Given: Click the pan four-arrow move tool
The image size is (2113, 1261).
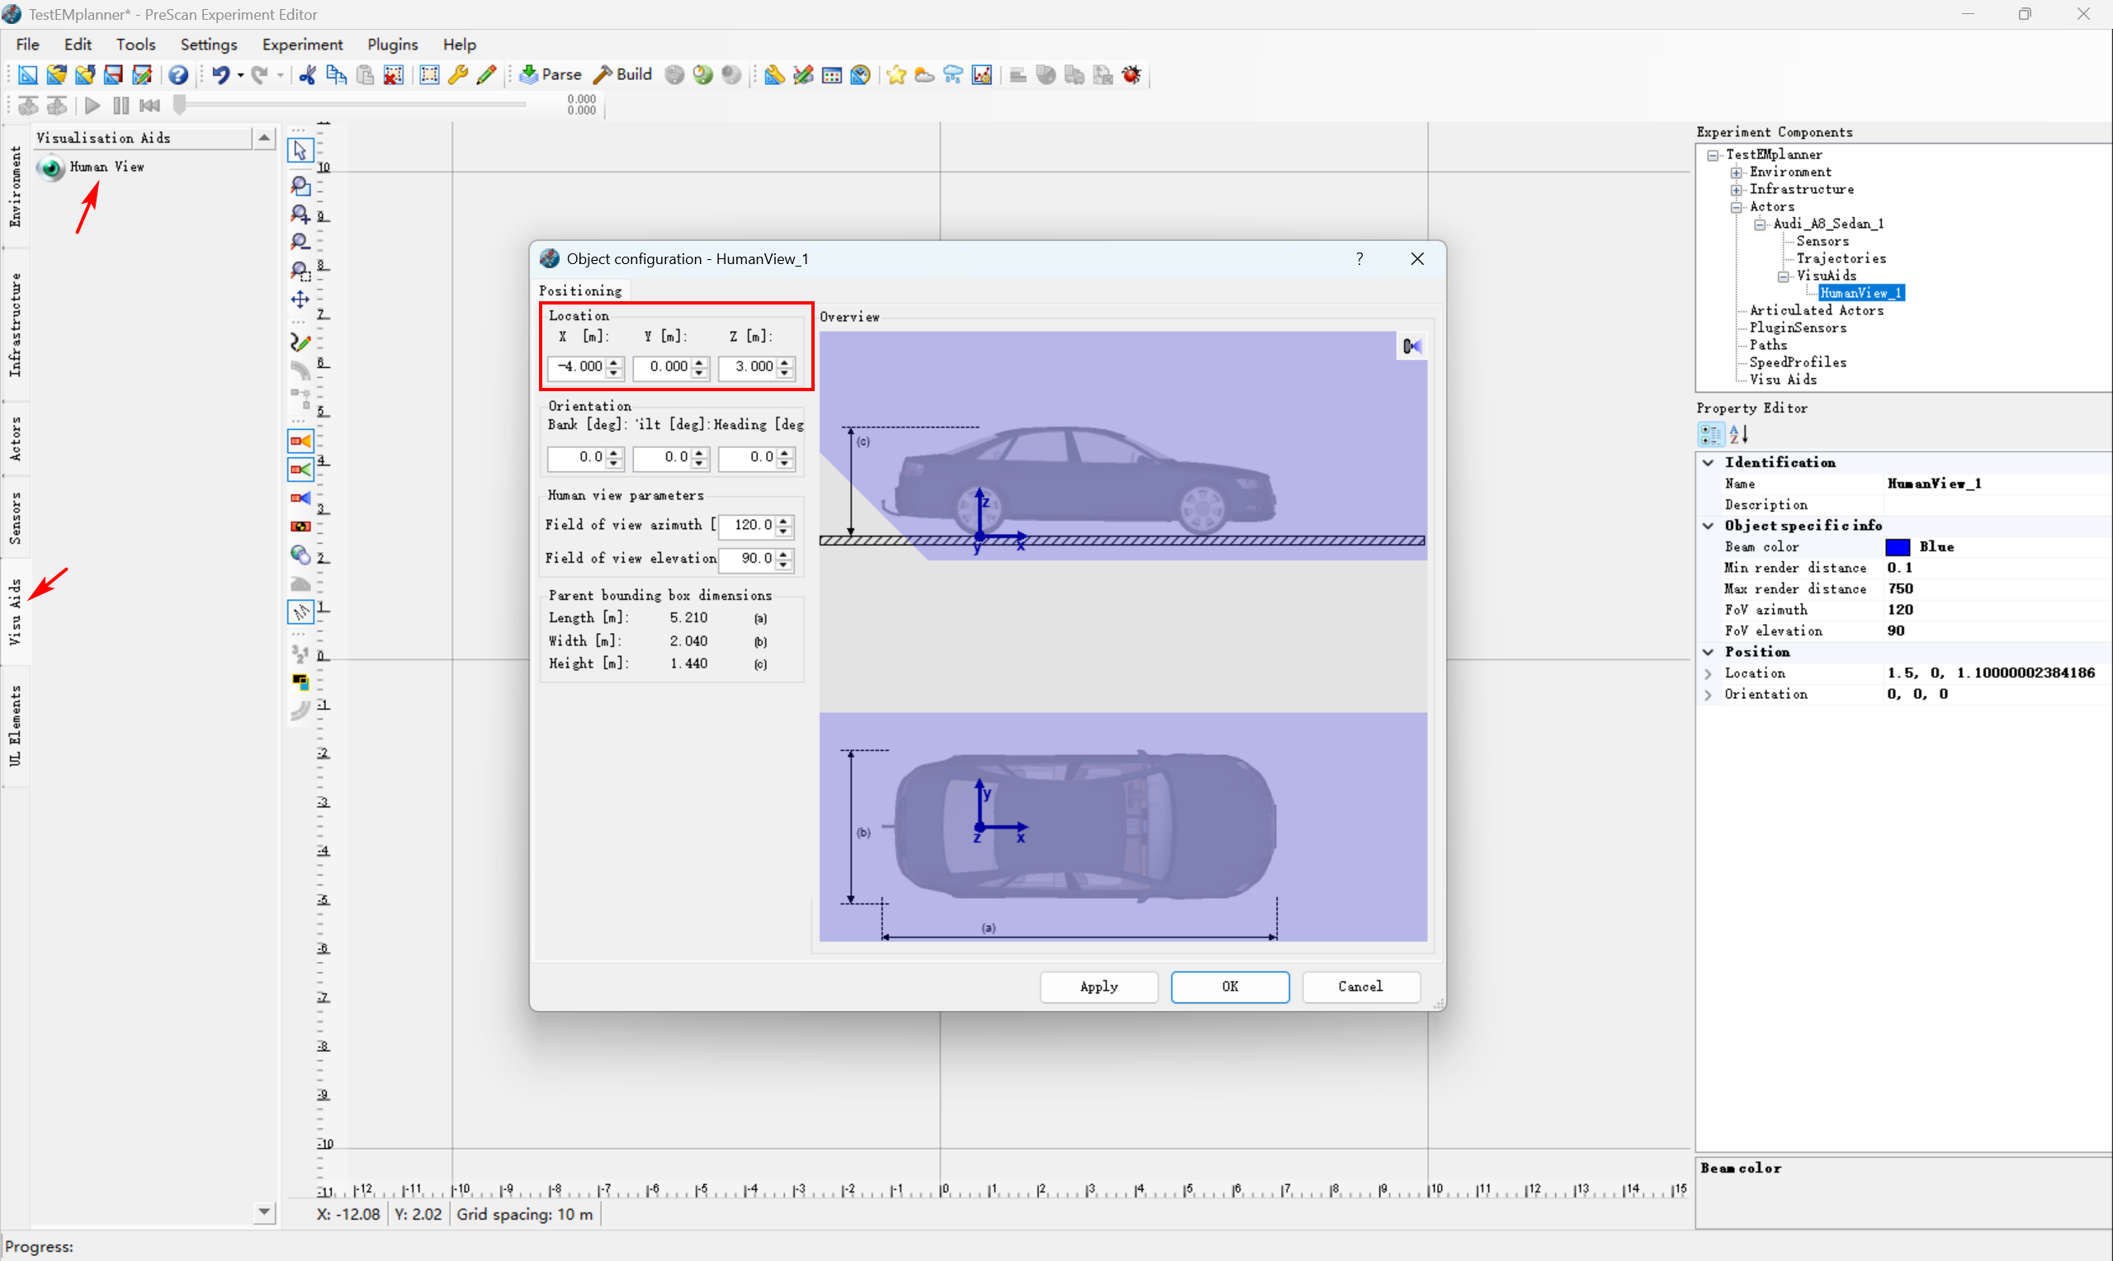Looking at the screenshot, I should 300,299.
